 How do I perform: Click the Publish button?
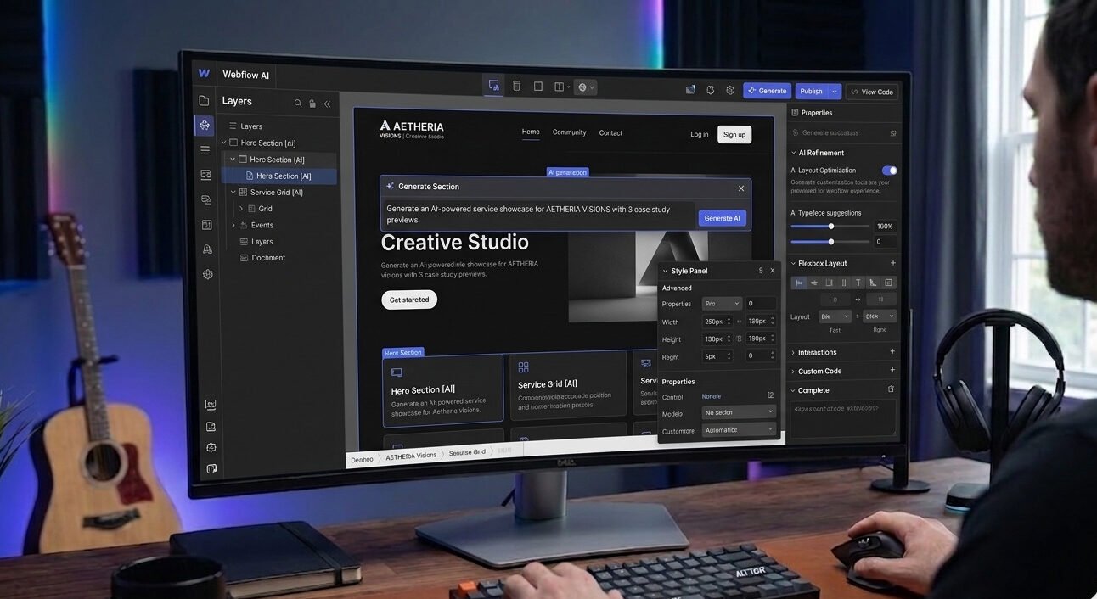pyautogui.click(x=811, y=92)
